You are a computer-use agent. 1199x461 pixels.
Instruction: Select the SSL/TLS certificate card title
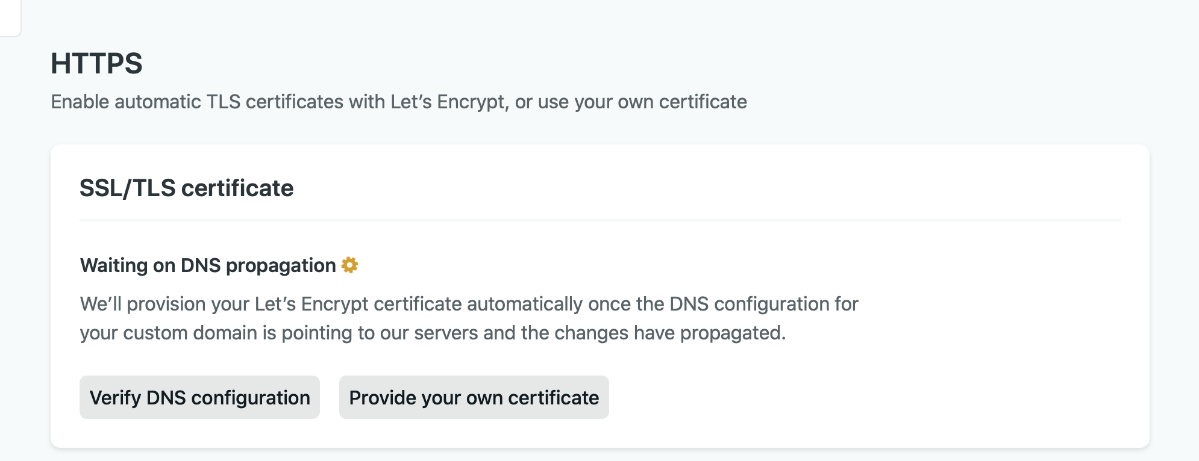click(187, 188)
